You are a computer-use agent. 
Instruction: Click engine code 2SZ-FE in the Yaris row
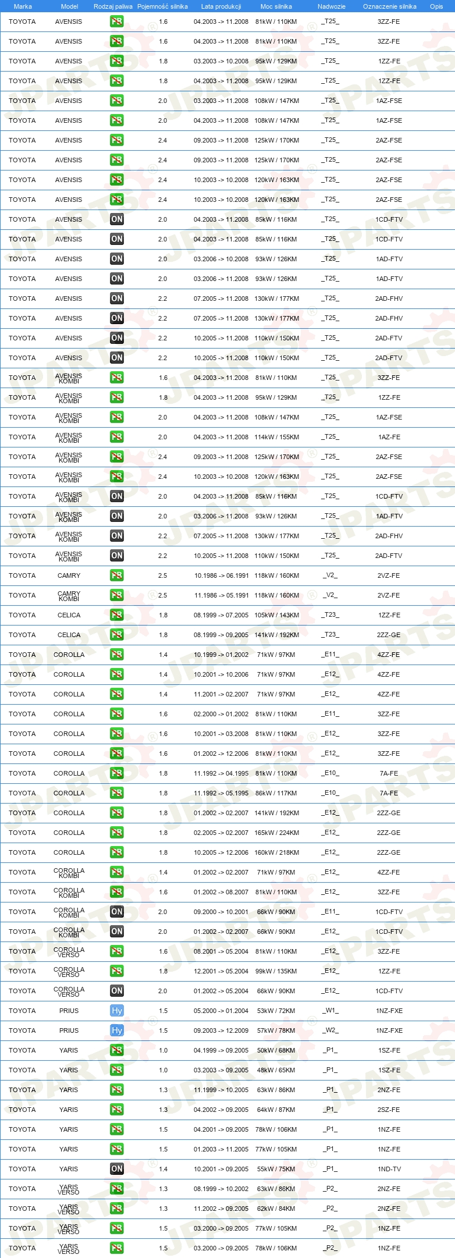coord(389,1110)
